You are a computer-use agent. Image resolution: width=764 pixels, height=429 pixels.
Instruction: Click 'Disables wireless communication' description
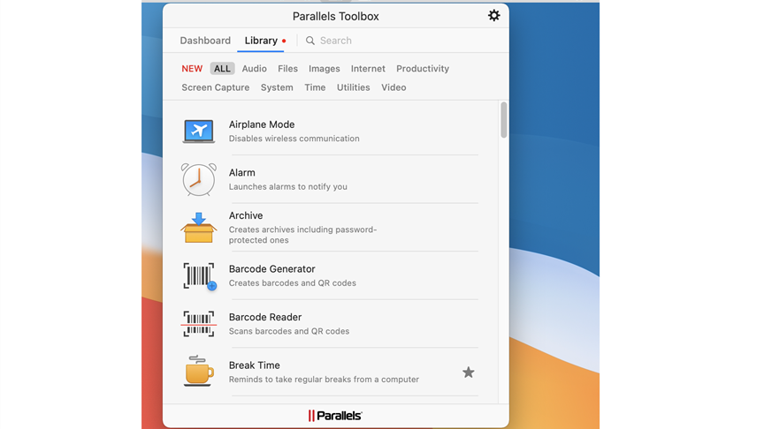294,139
